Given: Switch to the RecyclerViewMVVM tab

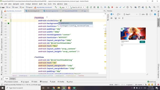Looking at the screenshot, I should [71, 11].
